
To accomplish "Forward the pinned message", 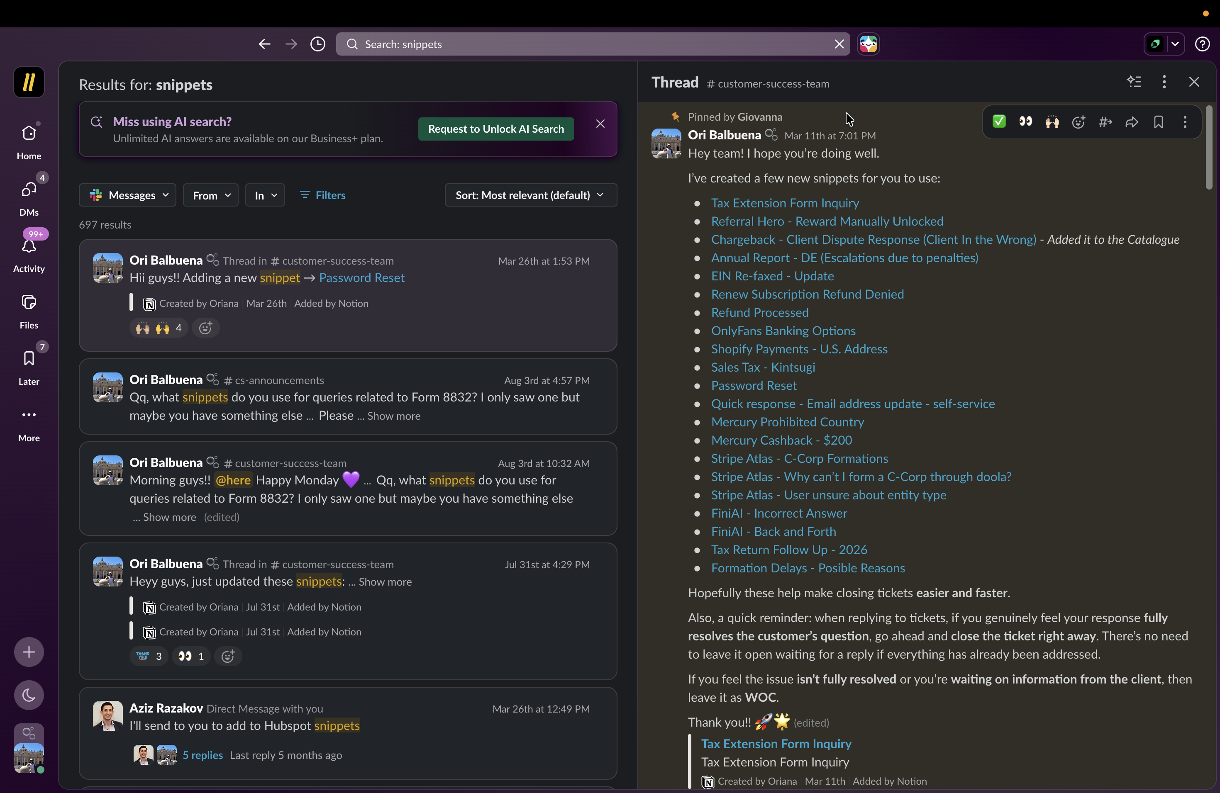I will tap(1132, 122).
